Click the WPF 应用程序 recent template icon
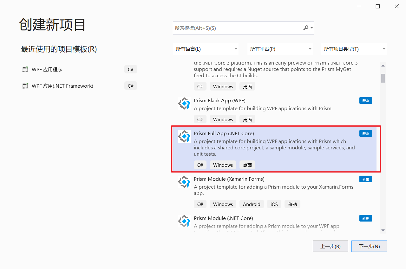 [x=25, y=69]
